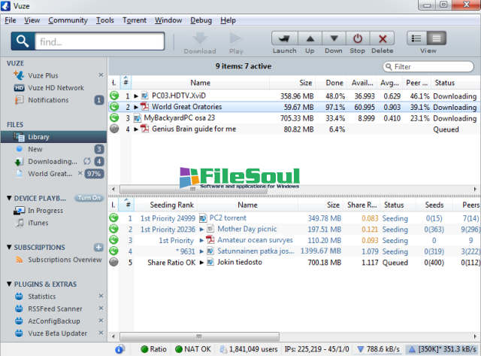This screenshot has width=481, height=356.
Task: Sort seeding list by Seeds column
Action: [x=434, y=205]
